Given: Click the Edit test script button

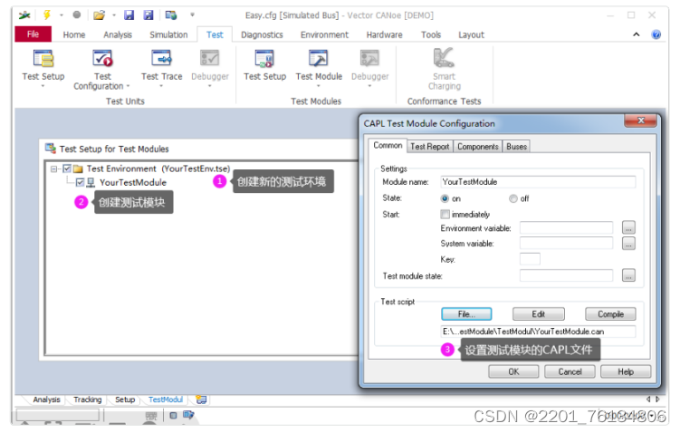Looking at the screenshot, I should click(538, 313).
